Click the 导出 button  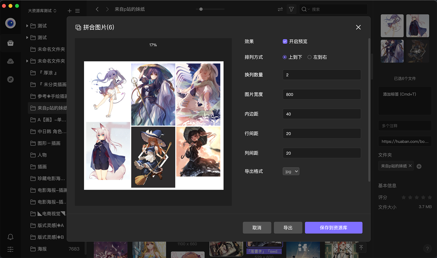pos(288,228)
